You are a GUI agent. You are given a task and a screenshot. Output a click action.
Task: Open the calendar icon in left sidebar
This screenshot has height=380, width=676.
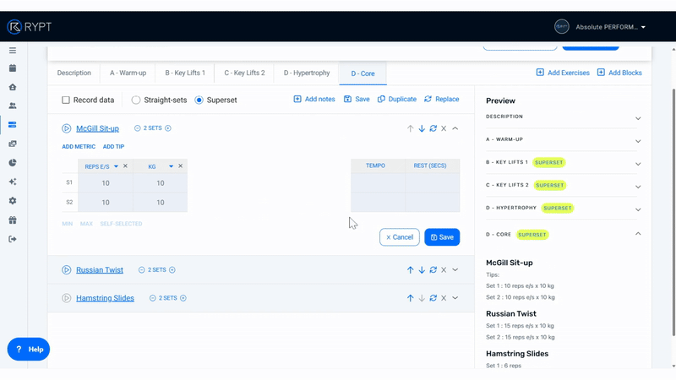click(13, 68)
